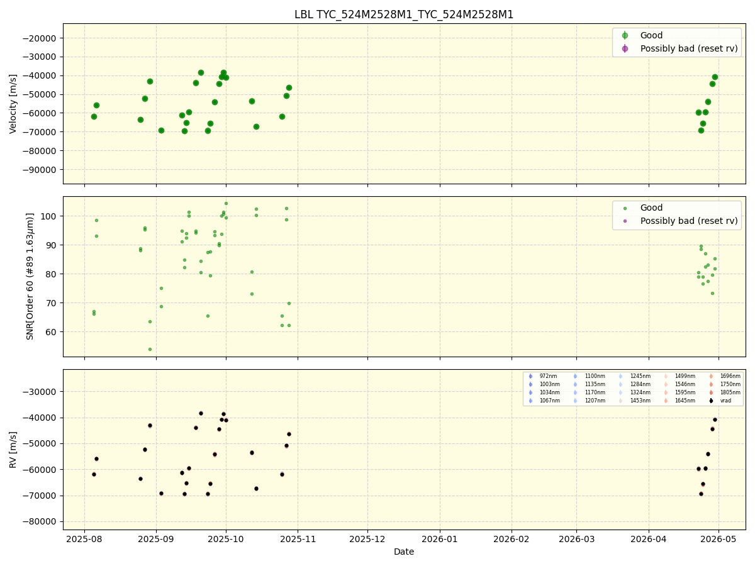Click the plot title LBL TYC_524M2528M1_TYC_524M2528M1
This screenshot has height=566, width=755.
[x=404, y=14]
